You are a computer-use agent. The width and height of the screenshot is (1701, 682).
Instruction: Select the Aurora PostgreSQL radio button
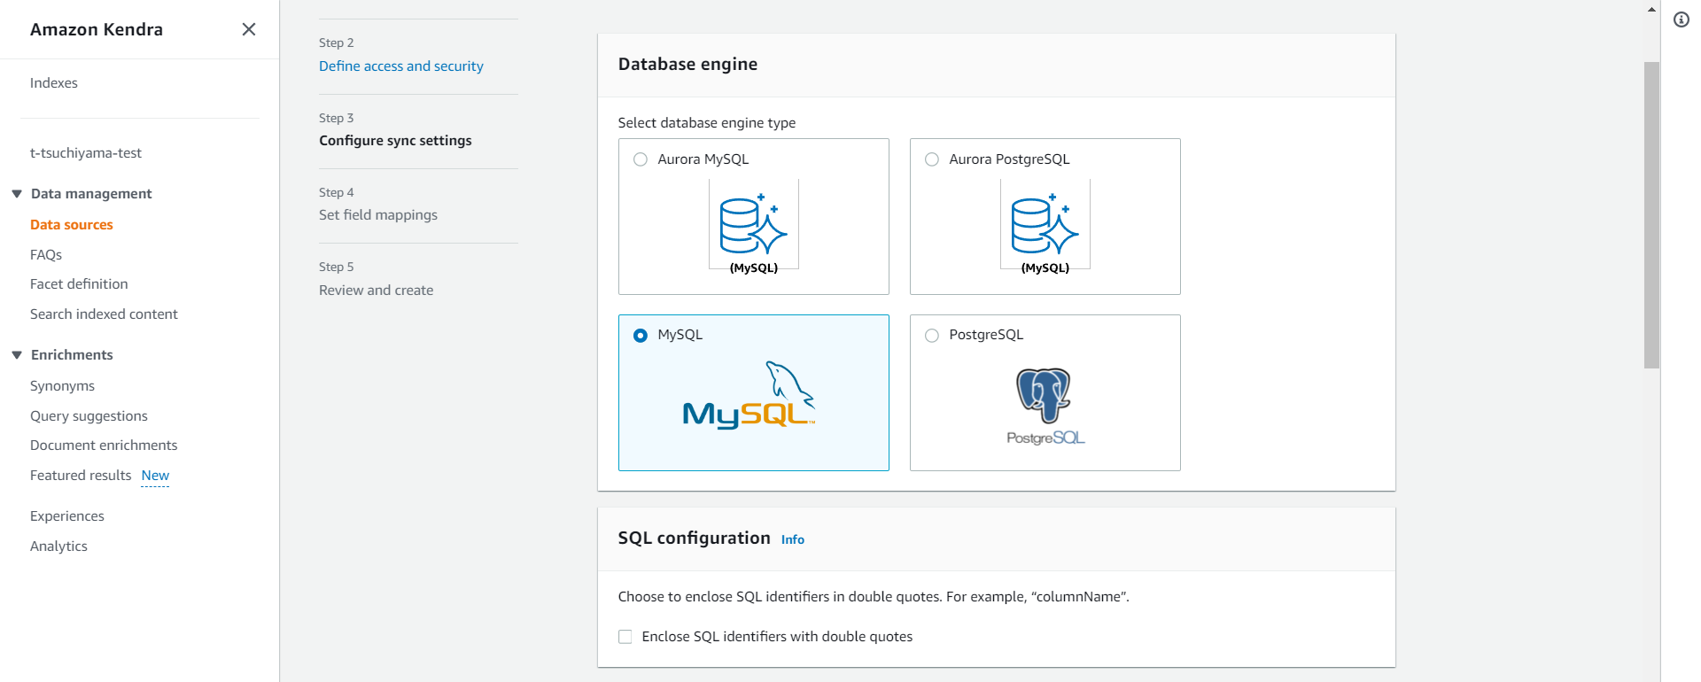click(932, 159)
